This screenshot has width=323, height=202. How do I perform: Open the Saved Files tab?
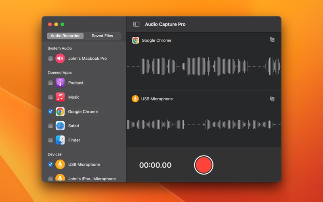103,36
